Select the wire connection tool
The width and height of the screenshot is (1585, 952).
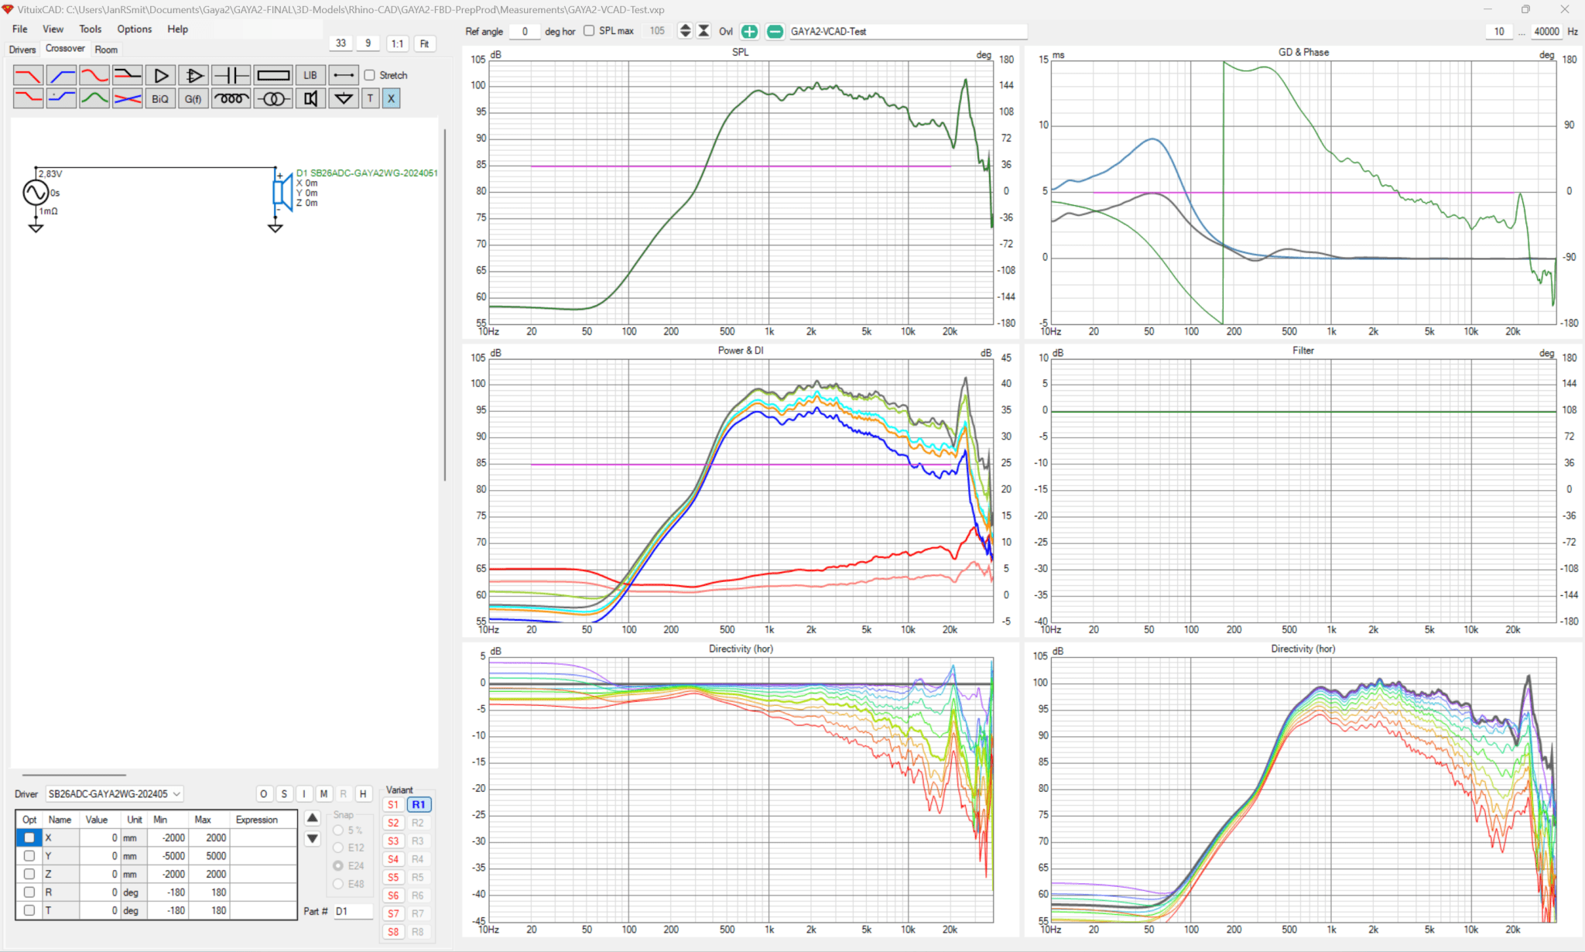click(344, 75)
